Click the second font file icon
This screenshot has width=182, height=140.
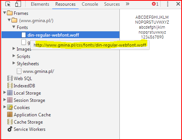[24, 42]
